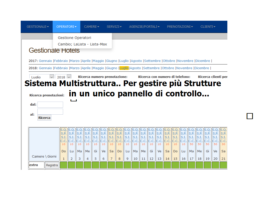Click S.Q. link in day 1 column
Viewport: 280px width, 198px height.
coord(64,130)
